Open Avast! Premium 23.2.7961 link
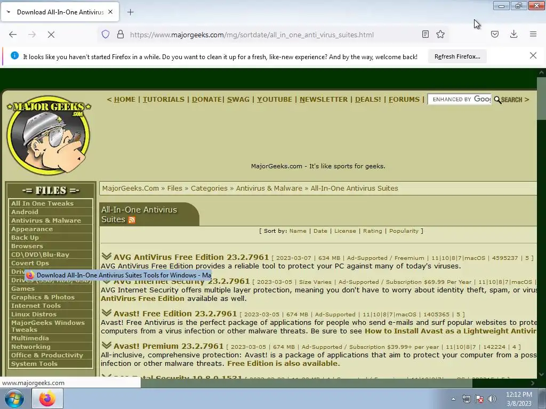 click(x=168, y=346)
